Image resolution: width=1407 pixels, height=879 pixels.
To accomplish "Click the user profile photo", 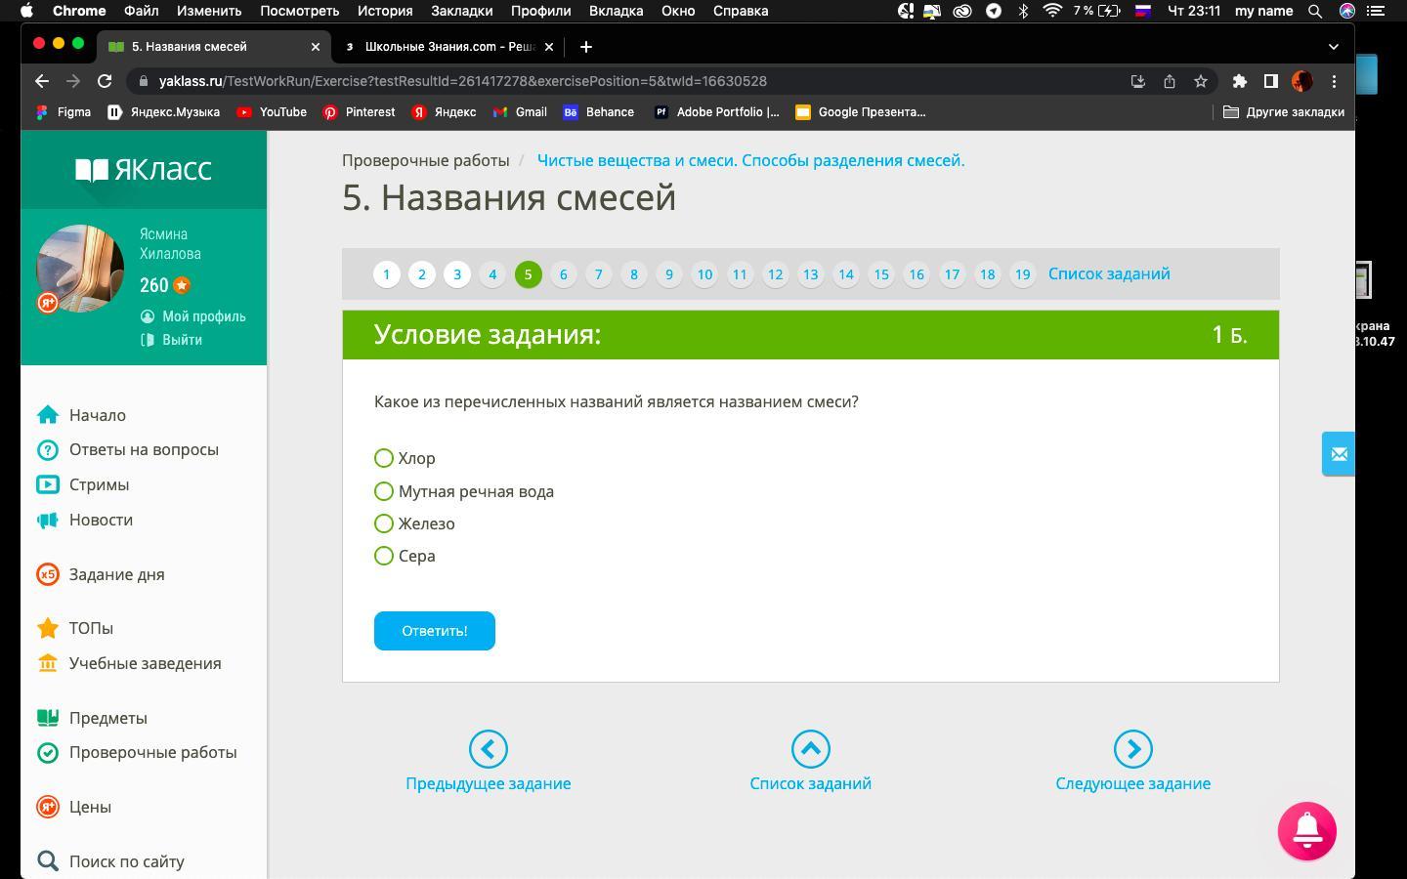I will tap(80, 269).
